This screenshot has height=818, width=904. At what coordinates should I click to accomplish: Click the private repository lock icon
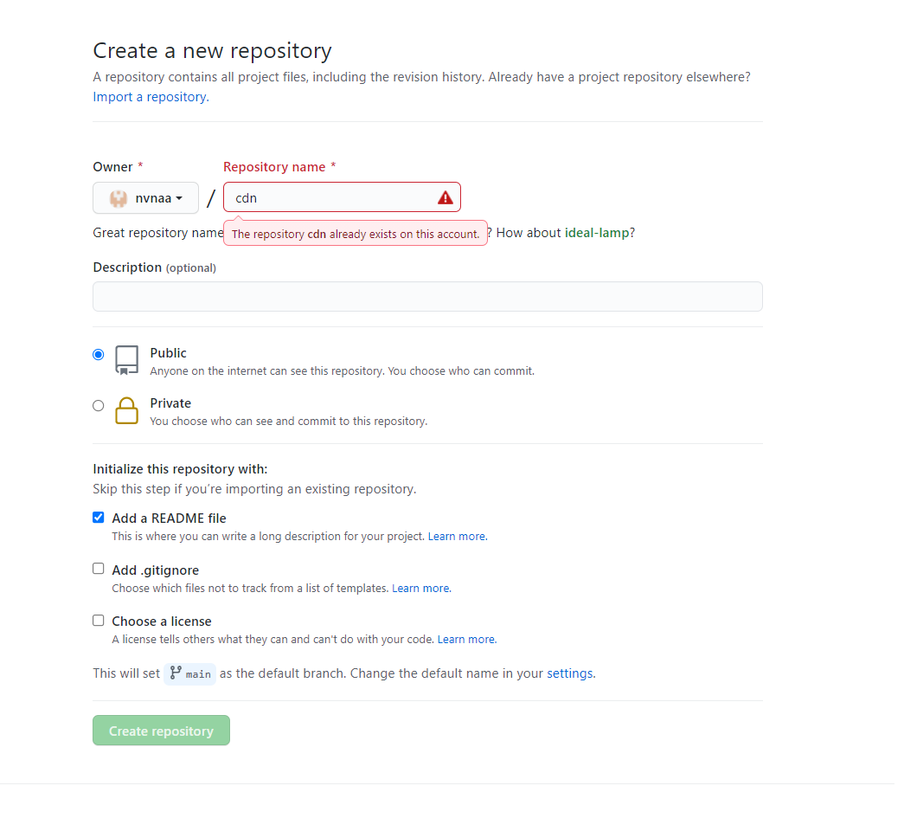[x=127, y=410]
